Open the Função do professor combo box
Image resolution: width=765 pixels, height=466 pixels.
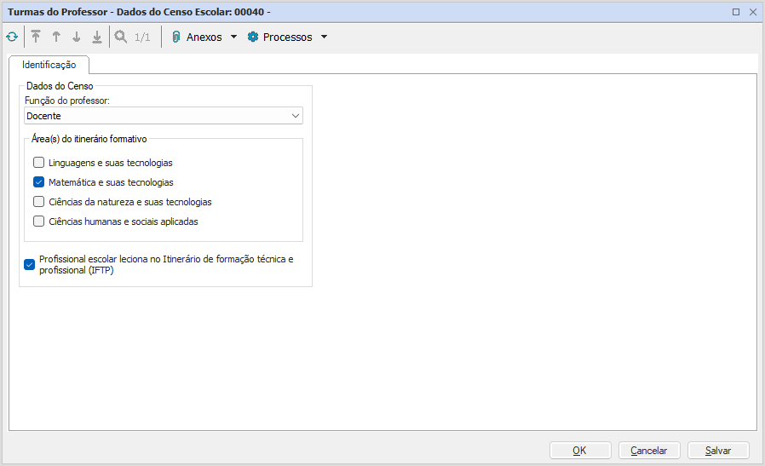click(164, 116)
